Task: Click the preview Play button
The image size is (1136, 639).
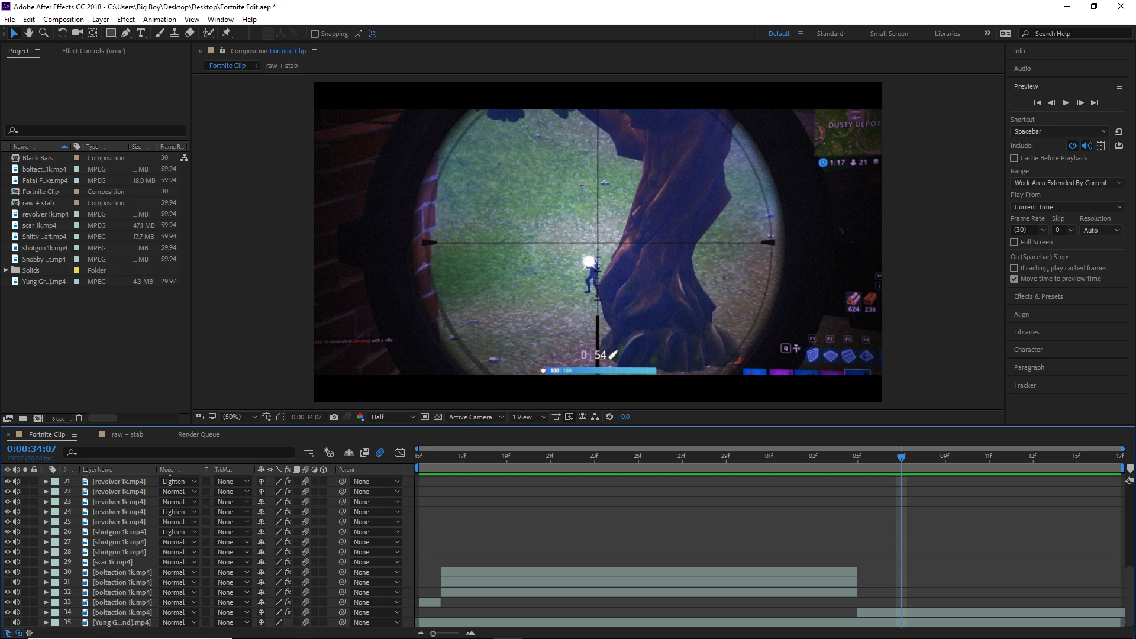Action: pyautogui.click(x=1066, y=103)
